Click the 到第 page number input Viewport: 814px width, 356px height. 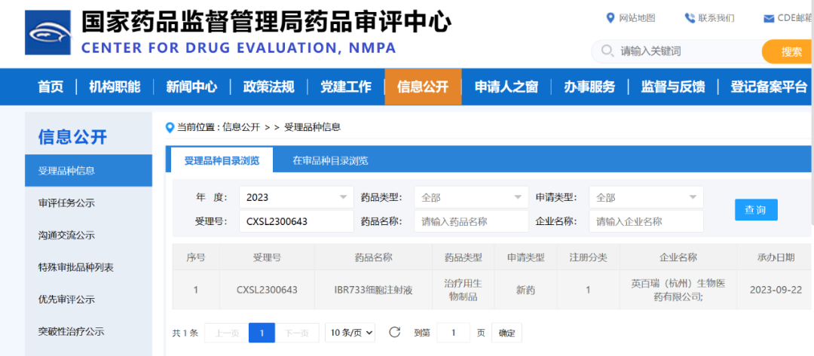point(453,333)
